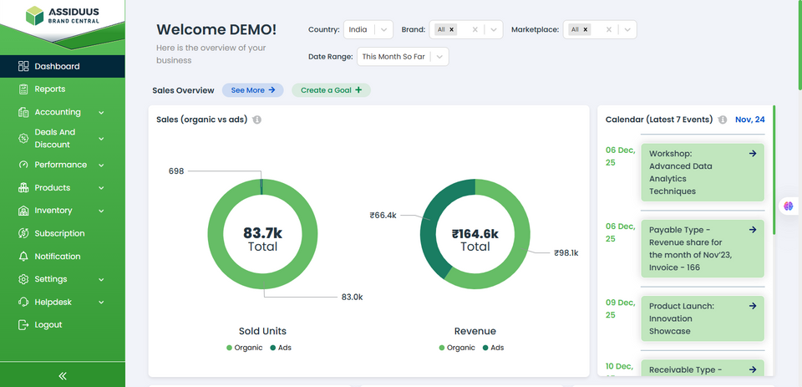Click info icon beside Sales (organic vs ads)
The height and width of the screenshot is (387, 802).
(x=257, y=120)
